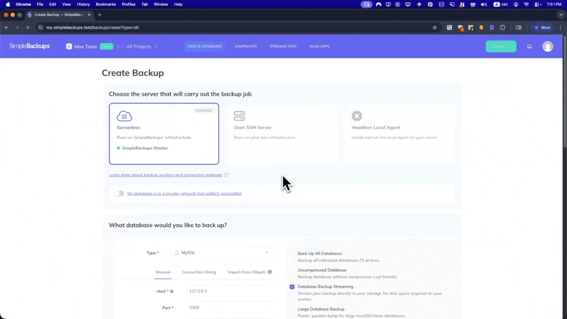Viewport: 567px width, 319px height.
Task: Switch to the Connection String tab
Action: tap(199, 272)
